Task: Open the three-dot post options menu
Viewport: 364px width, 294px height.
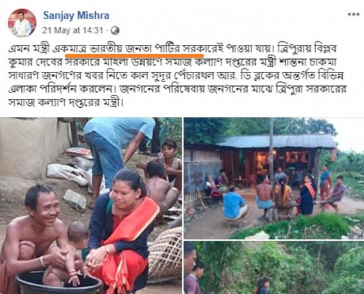Action: pos(353,14)
